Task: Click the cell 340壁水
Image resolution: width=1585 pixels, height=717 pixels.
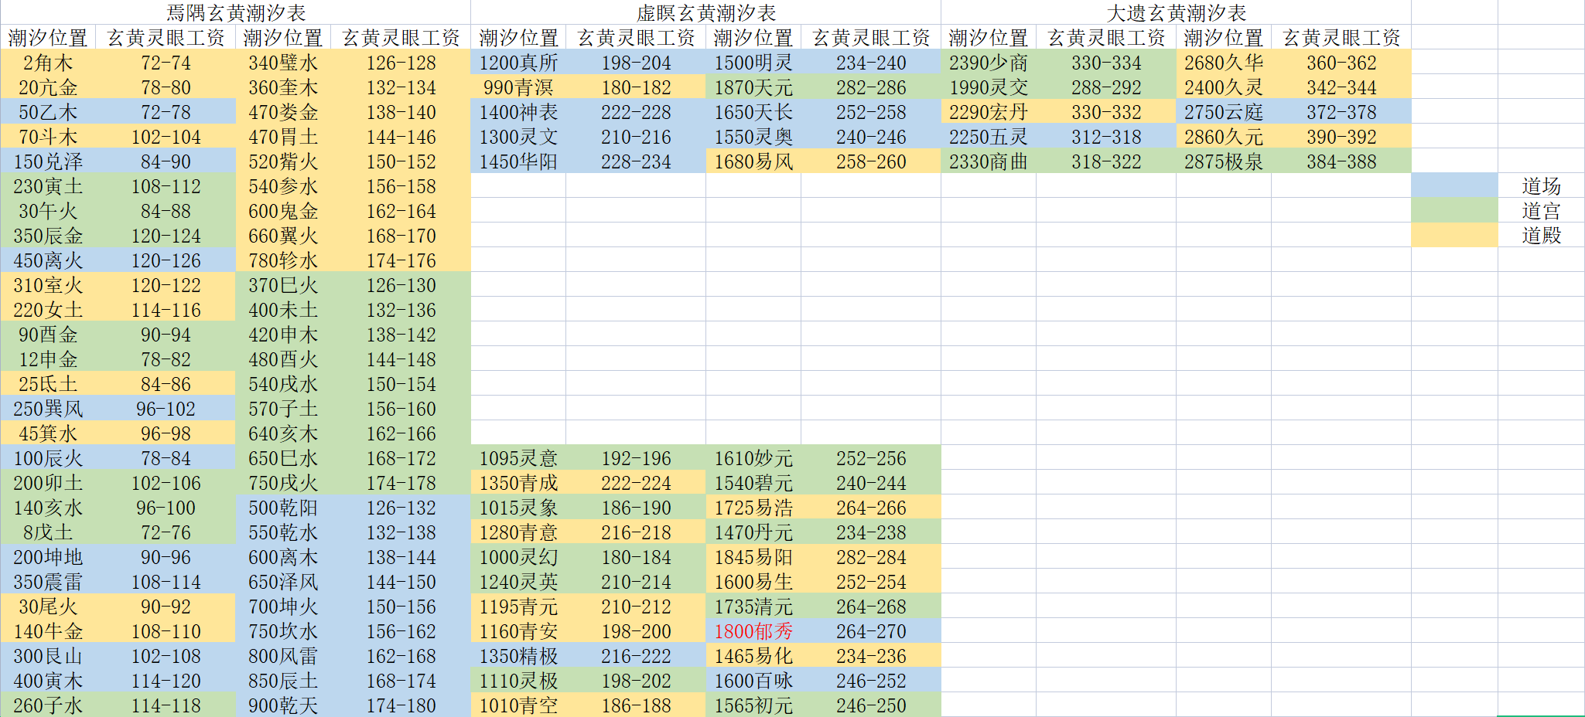Action: (283, 62)
